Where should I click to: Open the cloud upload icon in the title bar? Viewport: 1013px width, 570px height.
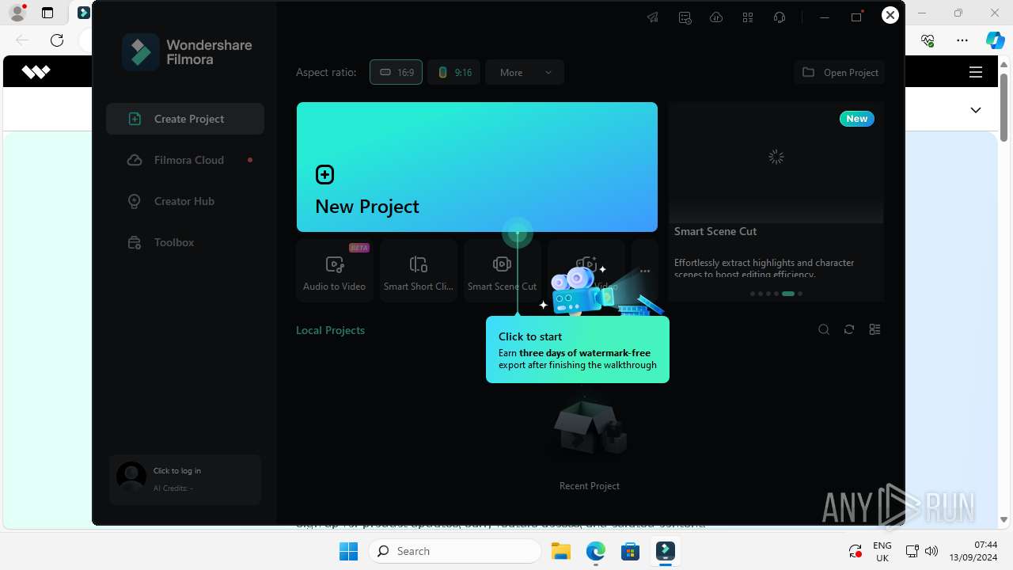click(x=716, y=17)
